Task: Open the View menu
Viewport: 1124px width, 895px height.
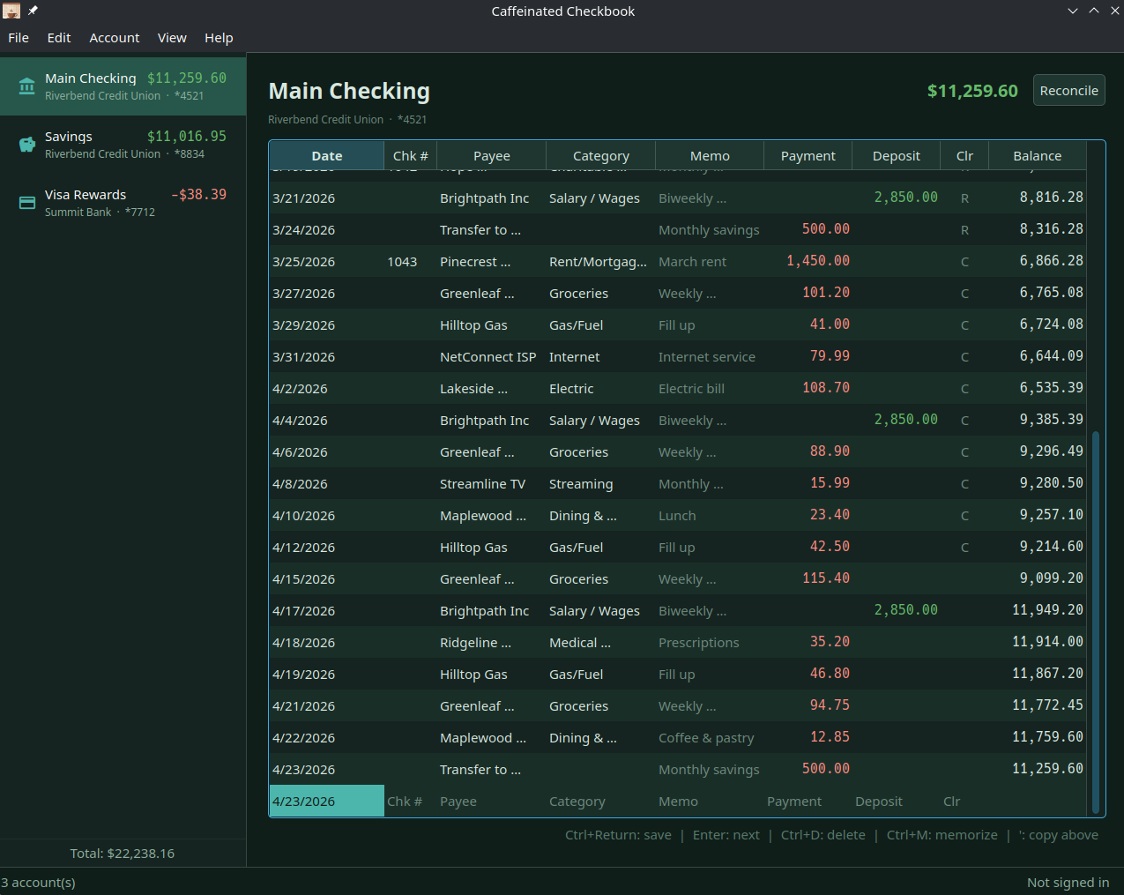Action: (172, 37)
